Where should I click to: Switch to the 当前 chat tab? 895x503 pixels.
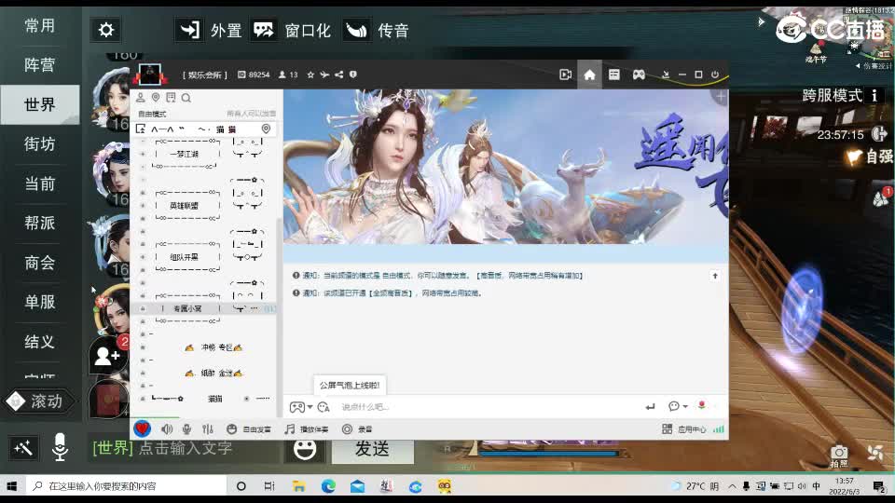pos(39,184)
